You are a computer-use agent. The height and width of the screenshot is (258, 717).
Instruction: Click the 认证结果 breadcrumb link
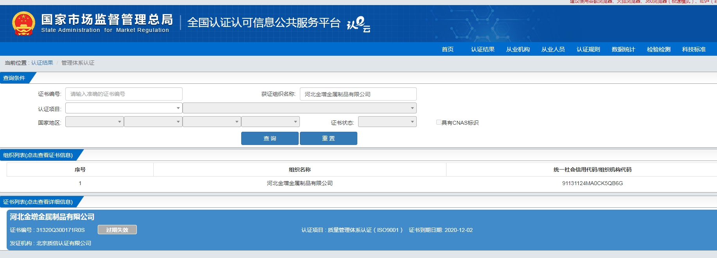(42, 63)
